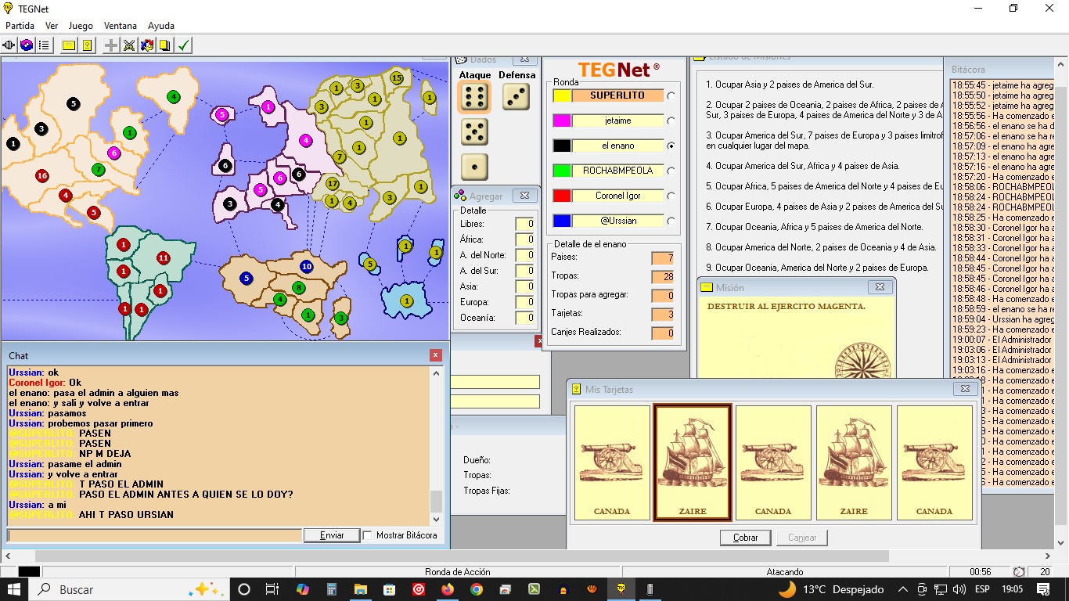Click mission 4 text in mission list
The height and width of the screenshot is (601, 1069).
tap(802, 166)
